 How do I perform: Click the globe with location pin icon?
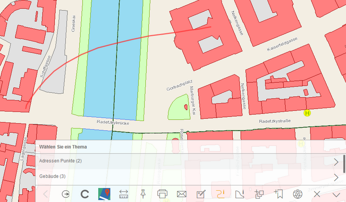(298, 194)
